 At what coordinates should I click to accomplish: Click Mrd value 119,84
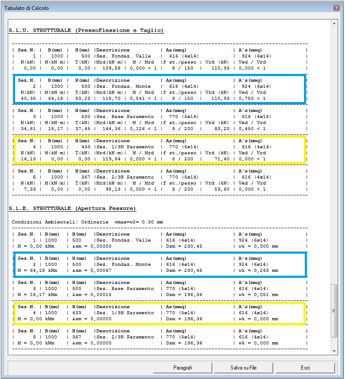click(111, 159)
